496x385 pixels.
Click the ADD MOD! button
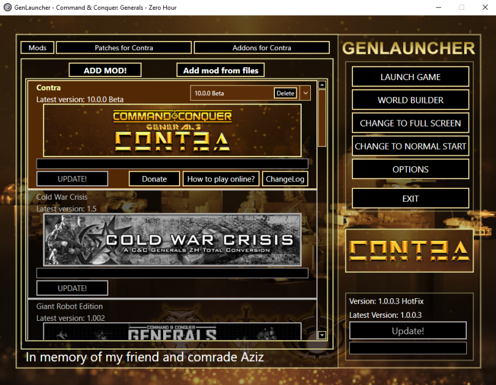point(105,70)
